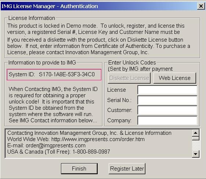This screenshot has width=206, height=179.
Task: Click the imgpresents.com/order.htm web address
Action: pos(98,139)
